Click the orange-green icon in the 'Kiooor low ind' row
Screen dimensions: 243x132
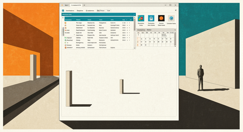tap(66, 25)
